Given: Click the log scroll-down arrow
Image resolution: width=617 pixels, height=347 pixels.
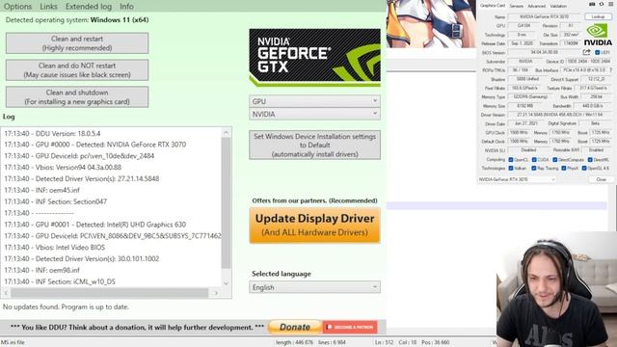Looking at the screenshot, I should point(226,282).
